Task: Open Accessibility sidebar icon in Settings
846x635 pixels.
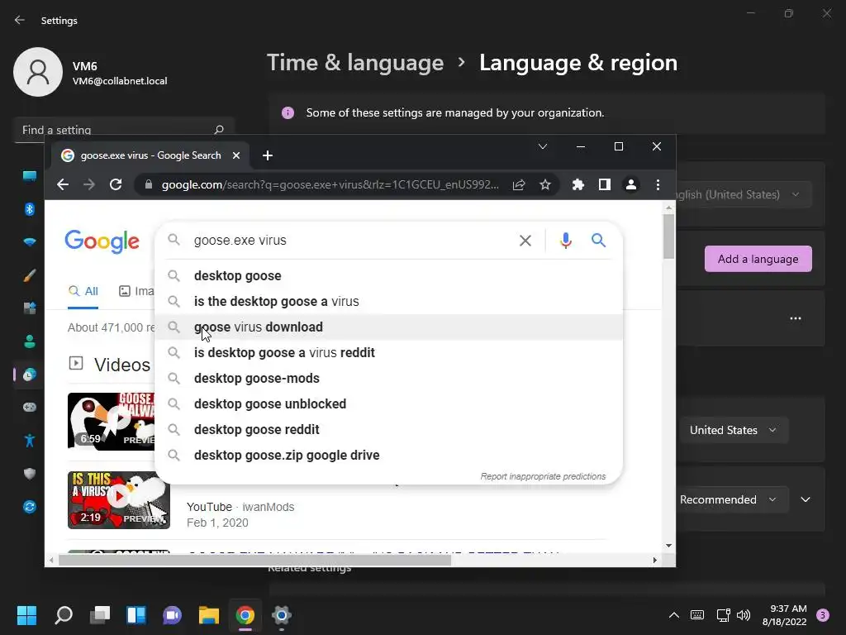Action: coord(30,441)
